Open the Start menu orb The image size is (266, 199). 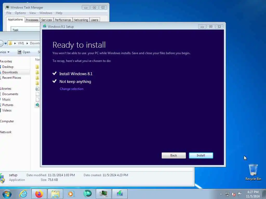[x=7, y=194]
